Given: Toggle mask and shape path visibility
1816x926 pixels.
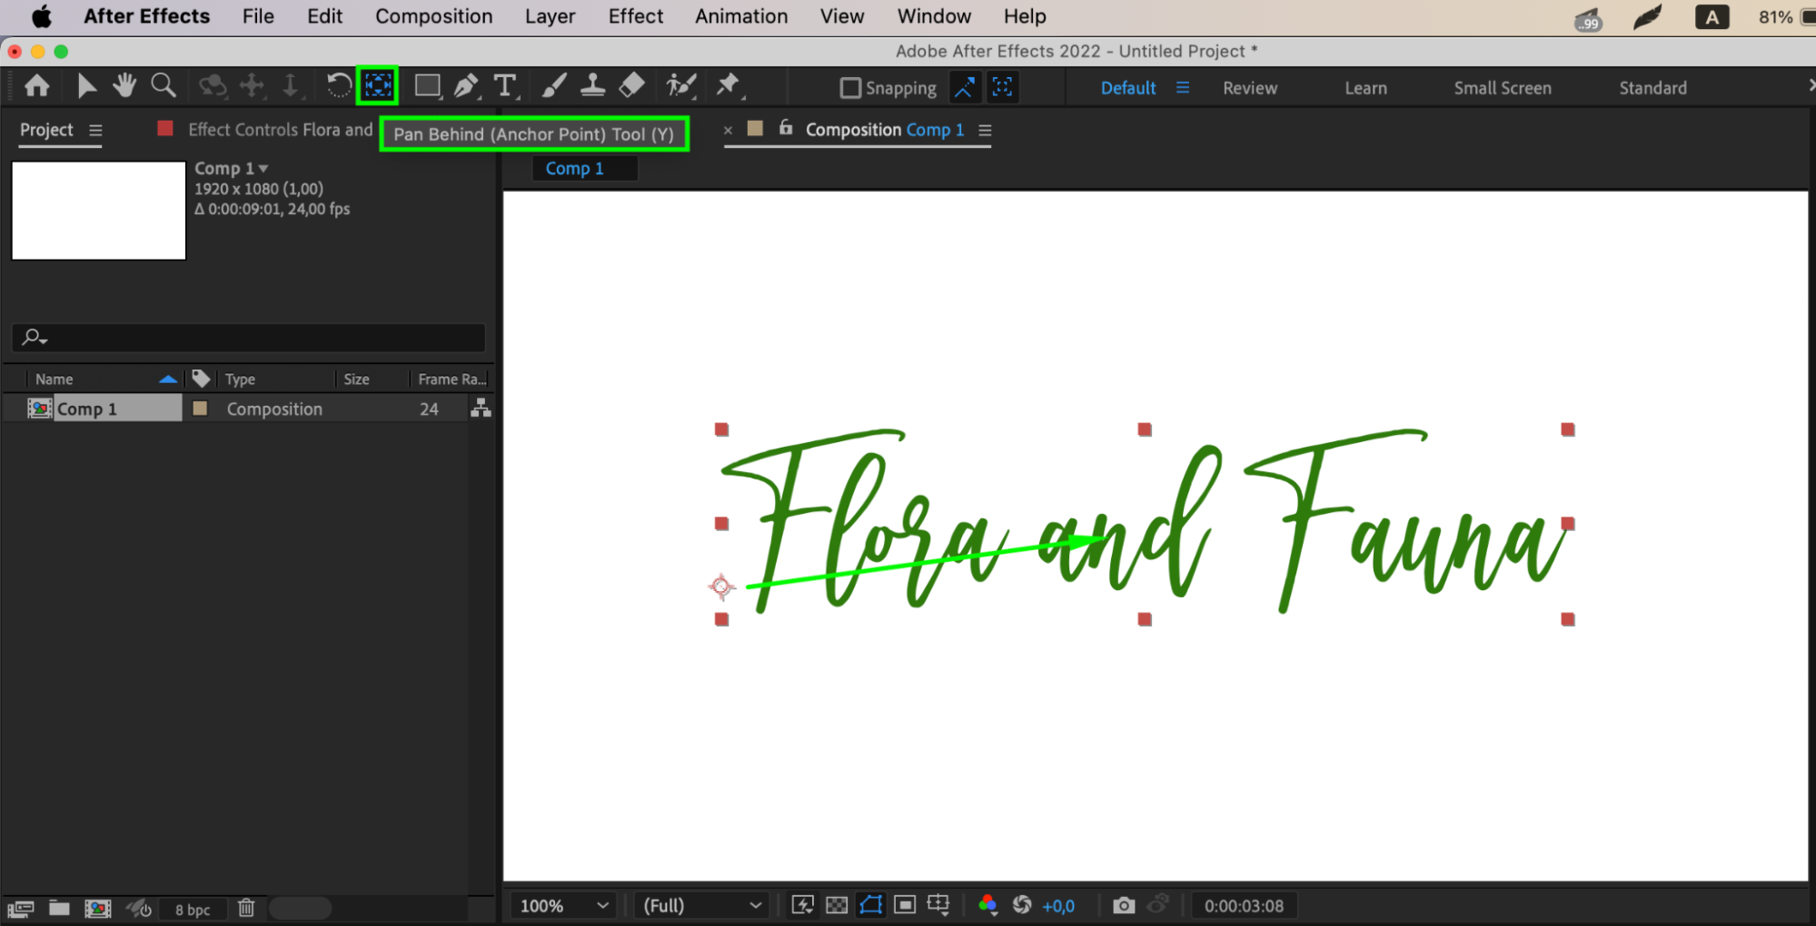Looking at the screenshot, I should 871,905.
